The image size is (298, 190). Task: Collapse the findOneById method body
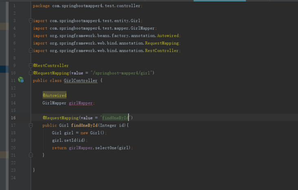(x=31, y=125)
